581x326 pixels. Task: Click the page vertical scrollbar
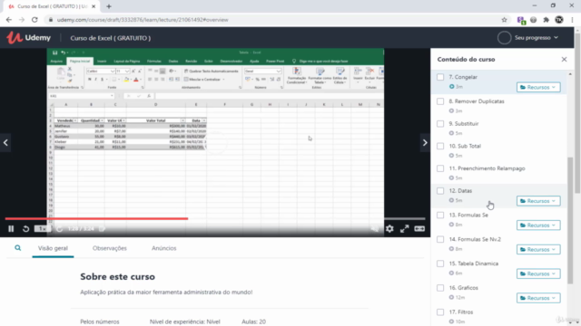[577, 113]
